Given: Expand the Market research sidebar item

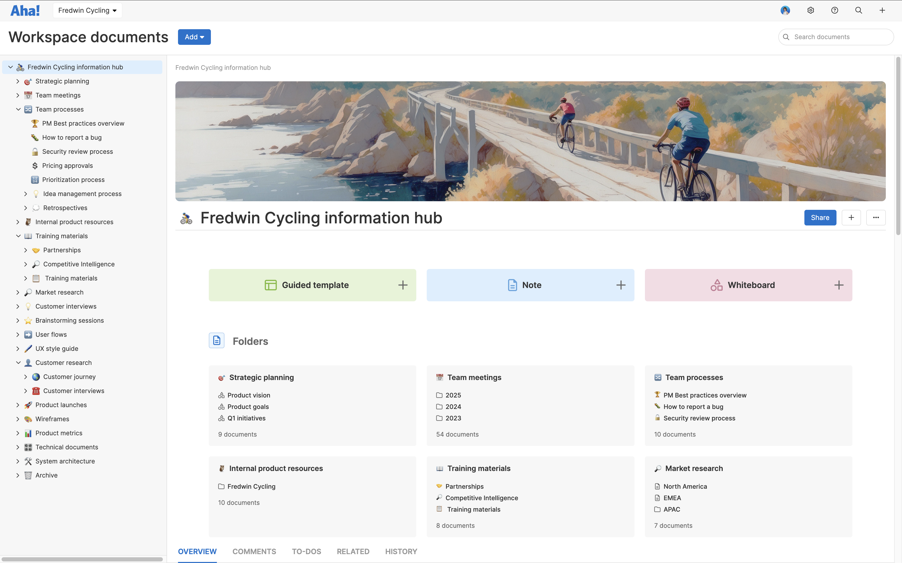Looking at the screenshot, I should [x=17, y=292].
